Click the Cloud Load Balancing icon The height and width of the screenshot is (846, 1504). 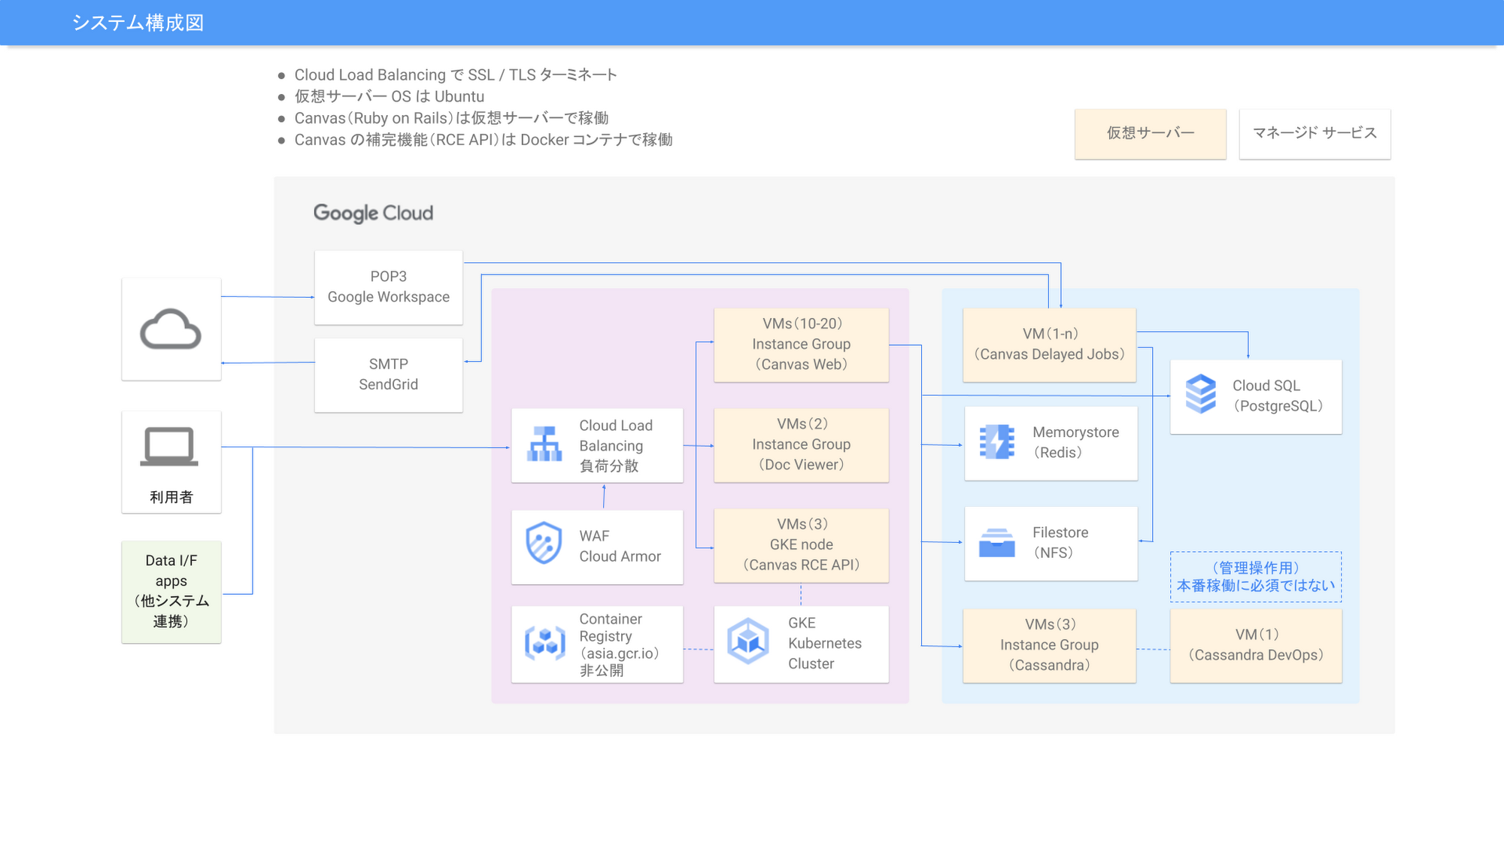[544, 444]
